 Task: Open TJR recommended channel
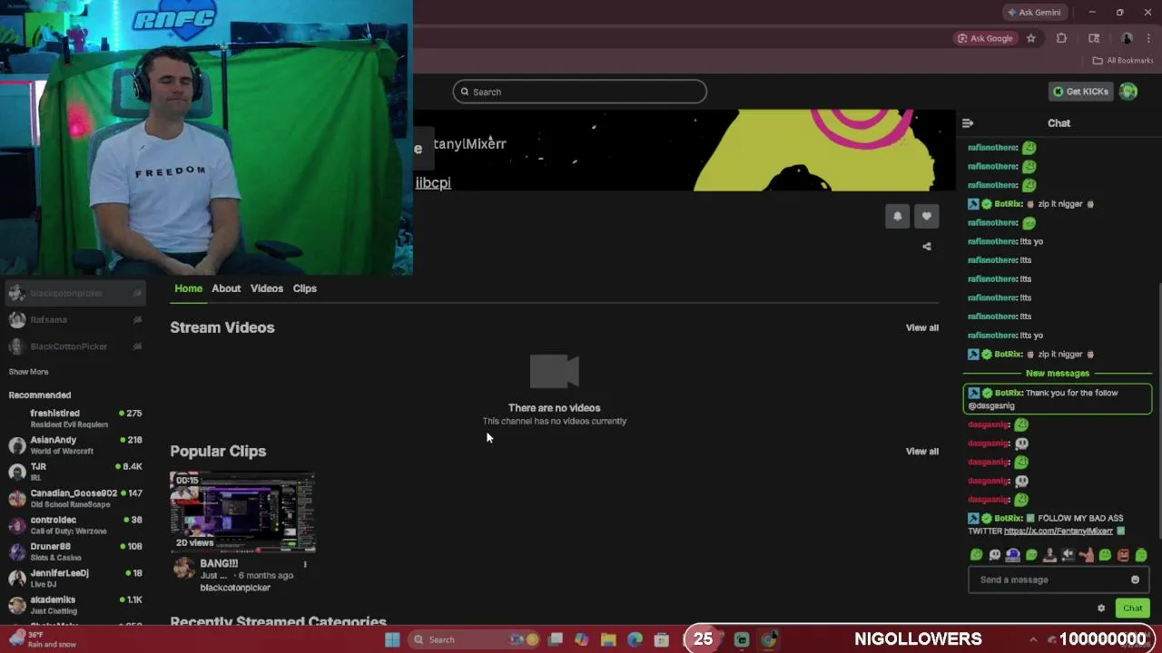(x=74, y=472)
